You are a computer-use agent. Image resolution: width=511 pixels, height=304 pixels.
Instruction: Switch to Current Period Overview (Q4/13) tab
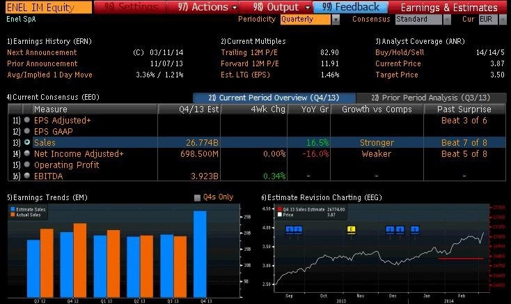(274, 98)
